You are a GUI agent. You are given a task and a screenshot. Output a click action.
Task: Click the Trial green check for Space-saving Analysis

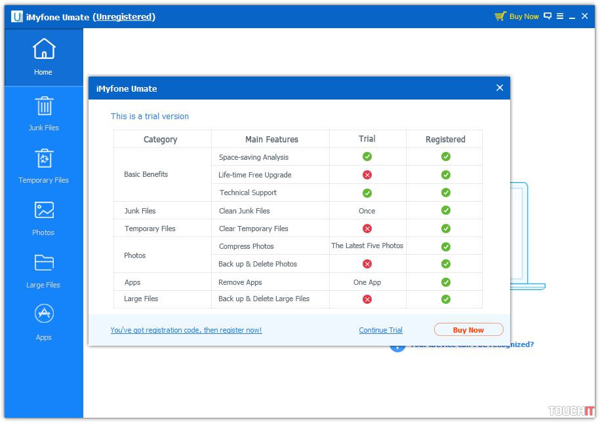coord(367,156)
